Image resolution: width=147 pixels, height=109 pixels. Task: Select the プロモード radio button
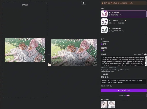click(102, 44)
